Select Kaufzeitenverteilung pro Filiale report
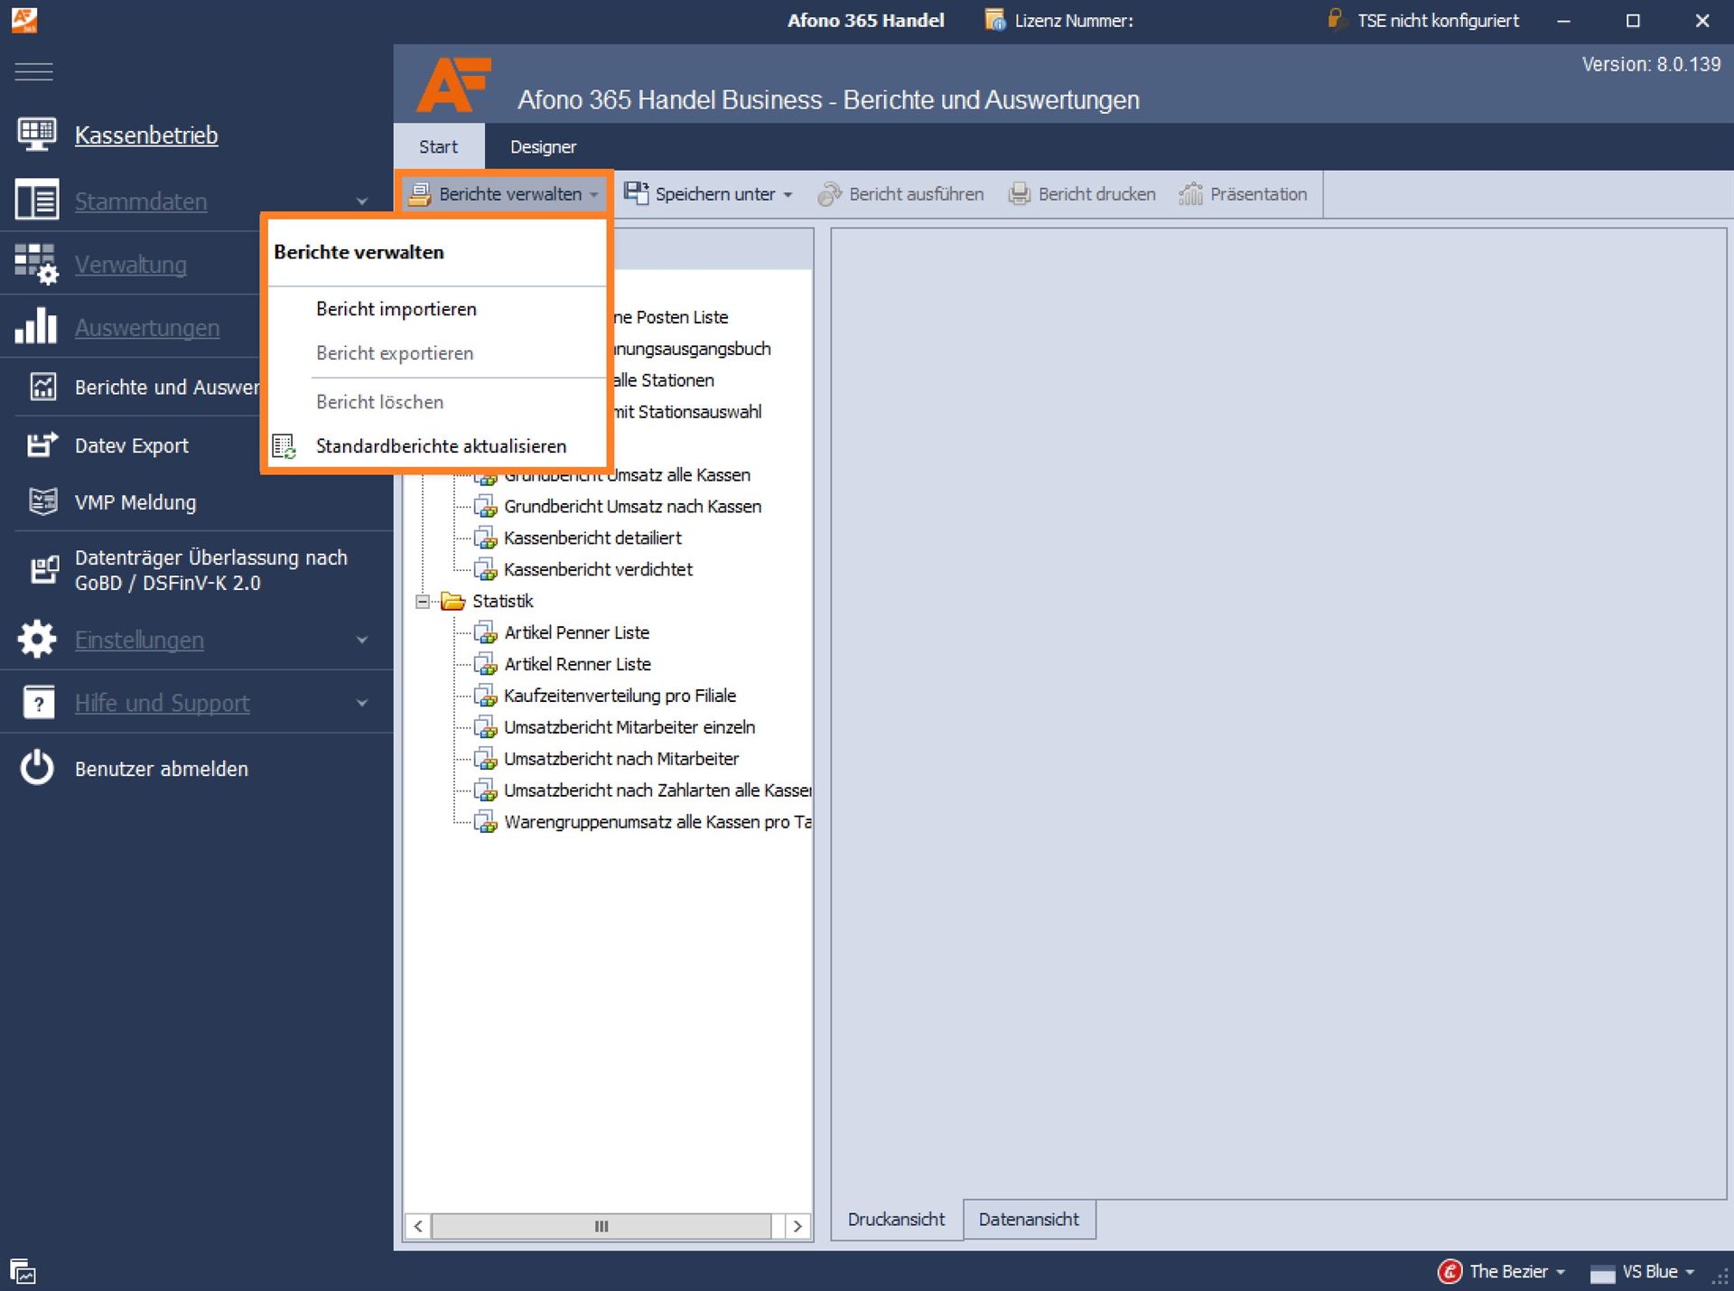Image resolution: width=1734 pixels, height=1291 pixels. click(620, 696)
